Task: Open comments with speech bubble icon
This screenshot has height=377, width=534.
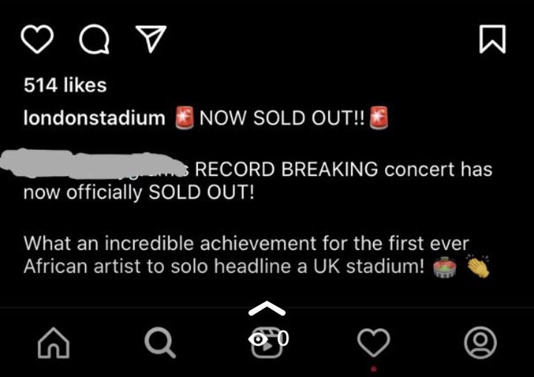Action: (94, 39)
